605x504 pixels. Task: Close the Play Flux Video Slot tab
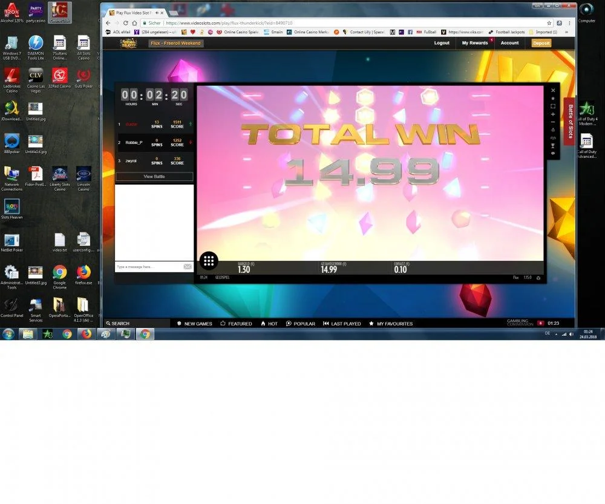coord(162,13)
